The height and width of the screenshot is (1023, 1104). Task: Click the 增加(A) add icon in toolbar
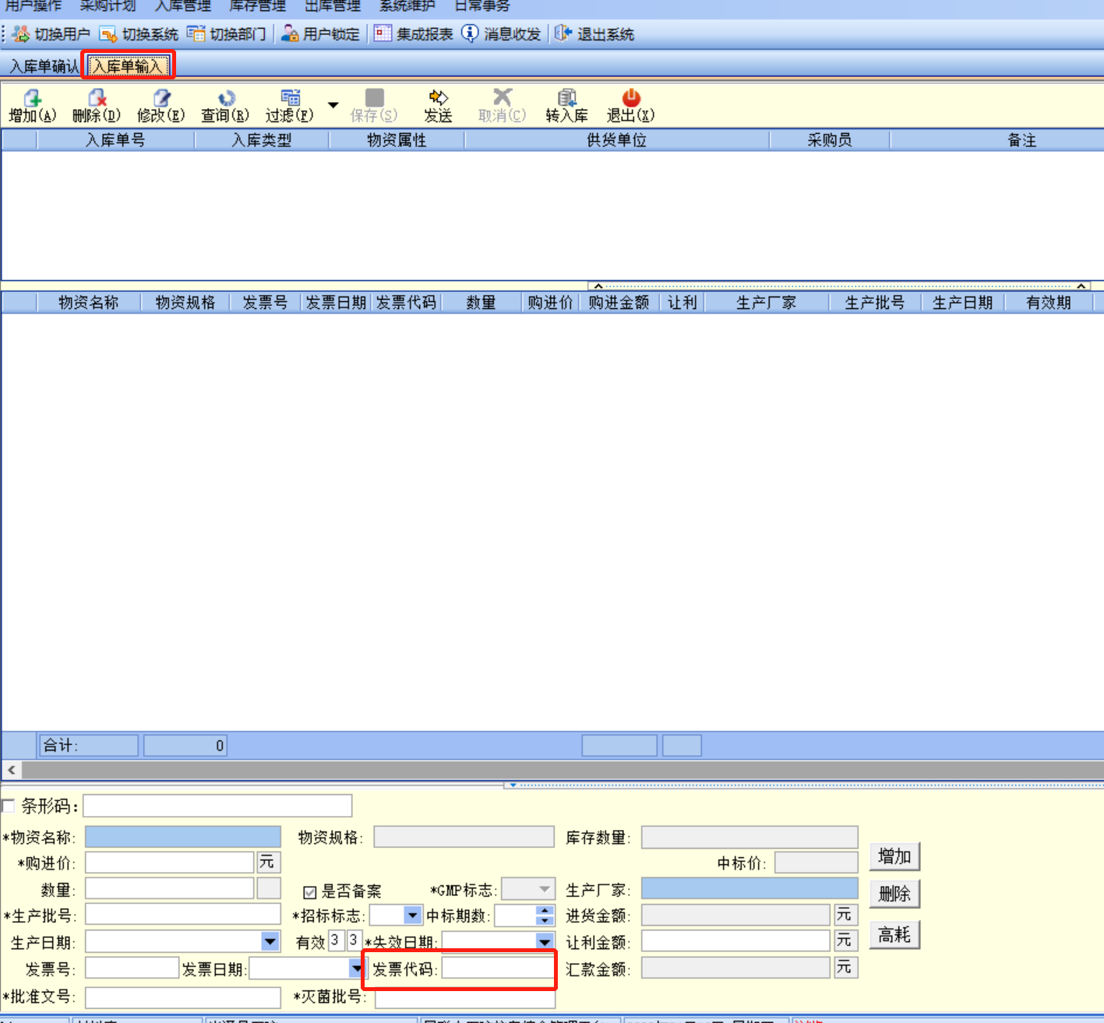pyautogui.click(x=32, y=98)
